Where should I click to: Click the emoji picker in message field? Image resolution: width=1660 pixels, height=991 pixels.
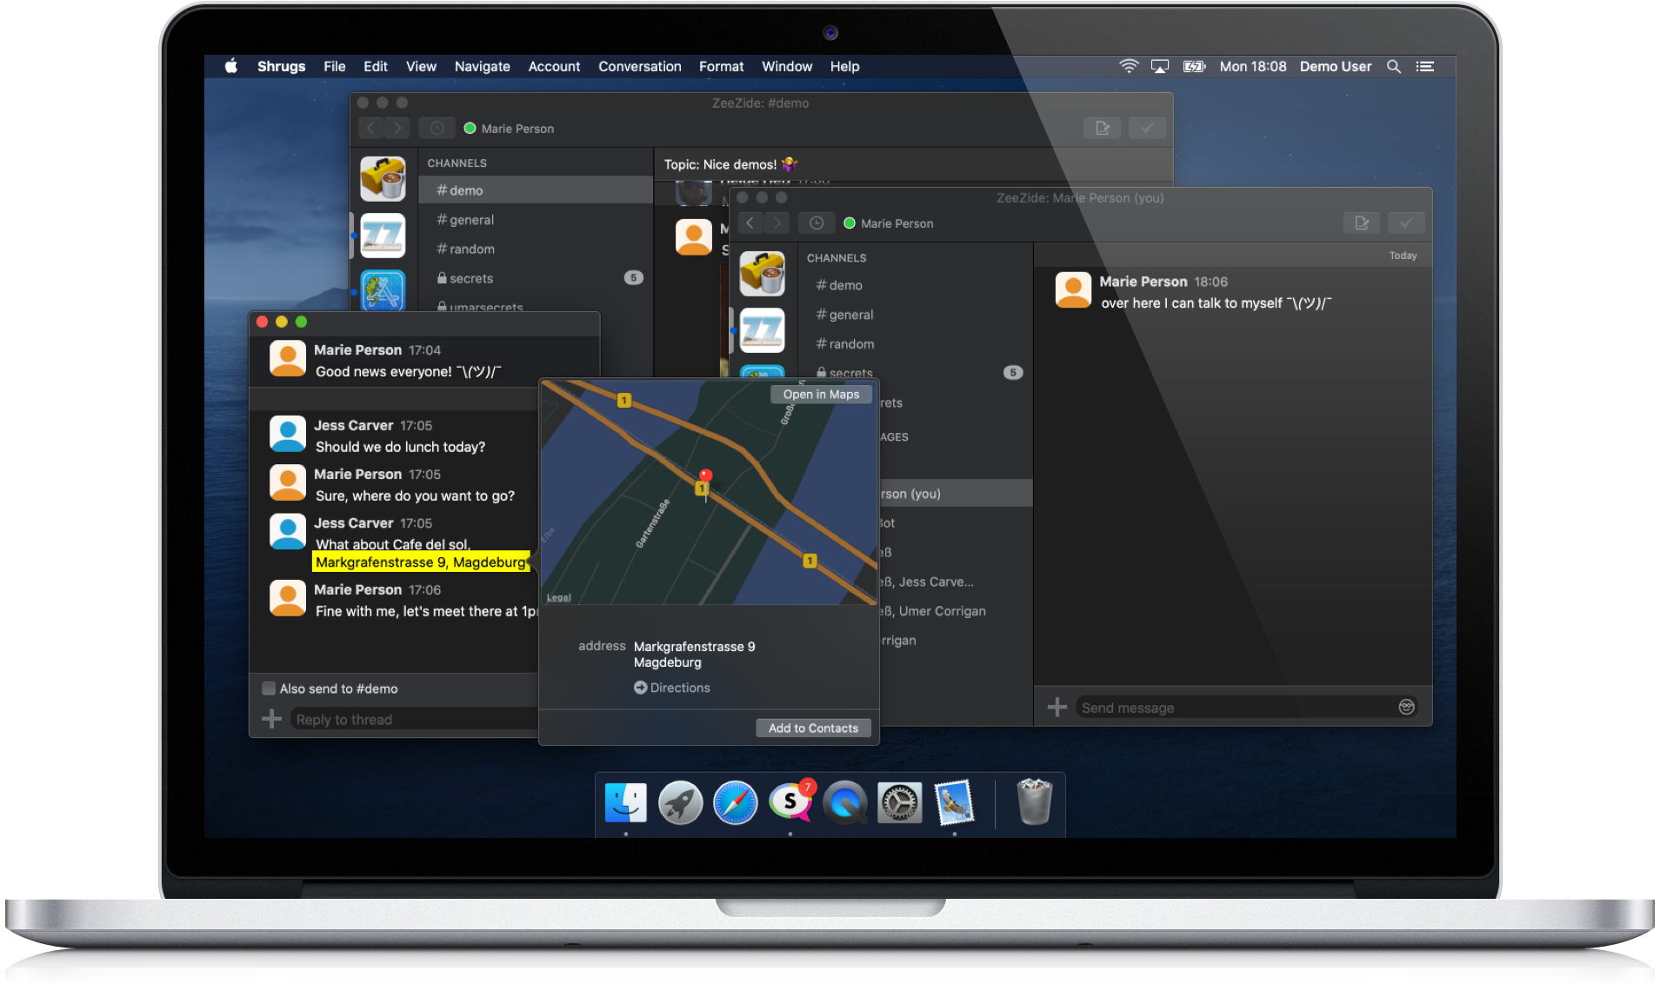[1406, 707]
